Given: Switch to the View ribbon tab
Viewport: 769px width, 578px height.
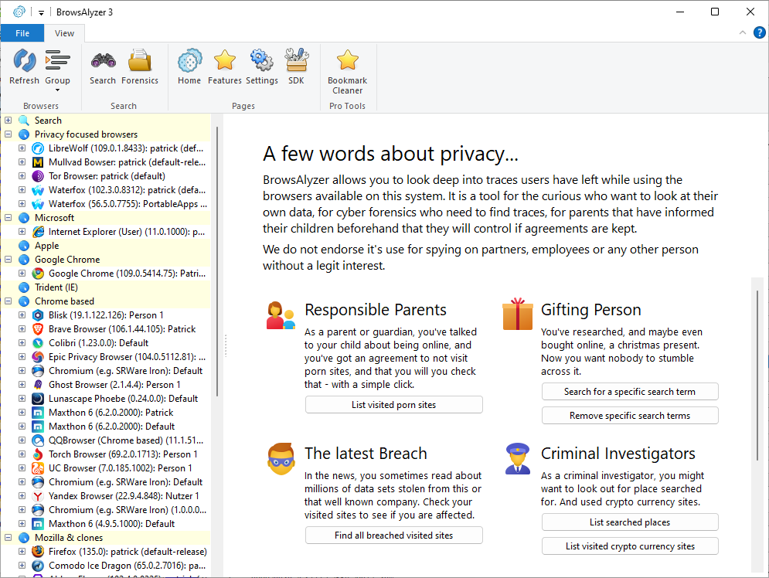Looking at the screenshot, I should click(x=64, y=33).
